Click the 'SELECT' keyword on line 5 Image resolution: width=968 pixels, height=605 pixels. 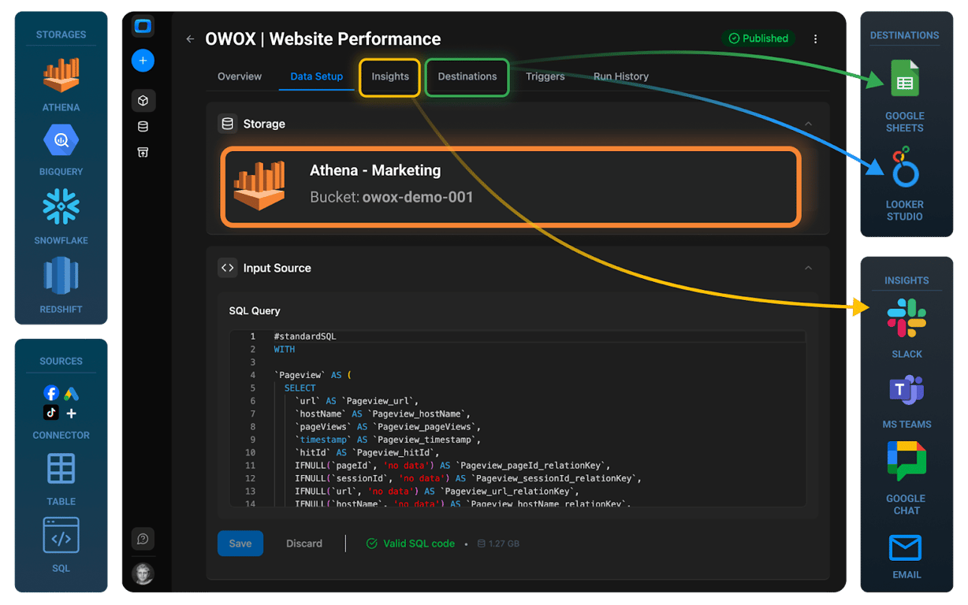pos(300,388)
